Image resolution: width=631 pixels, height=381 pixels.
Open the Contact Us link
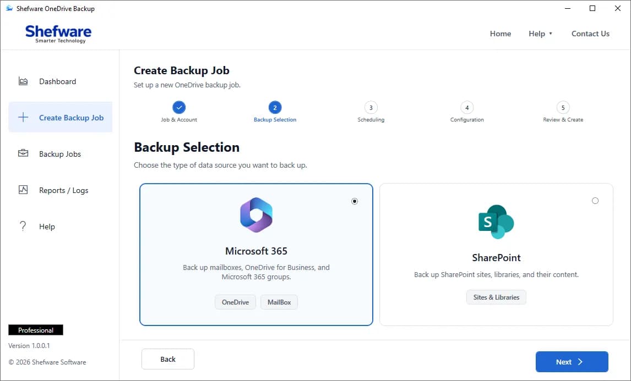point(590,34)
